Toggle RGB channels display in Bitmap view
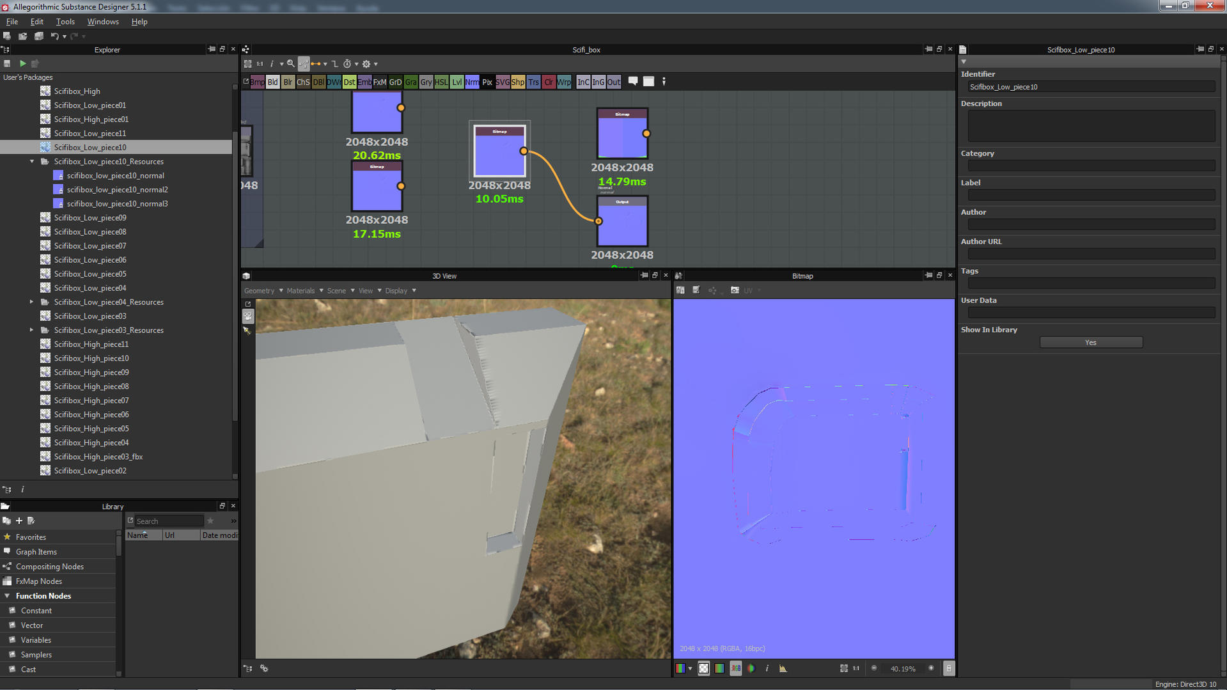Viewport: 1227px width, 690px height. point(680,668)
